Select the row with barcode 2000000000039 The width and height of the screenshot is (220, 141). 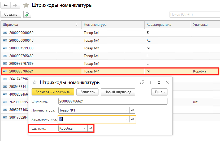click(110, 33)
